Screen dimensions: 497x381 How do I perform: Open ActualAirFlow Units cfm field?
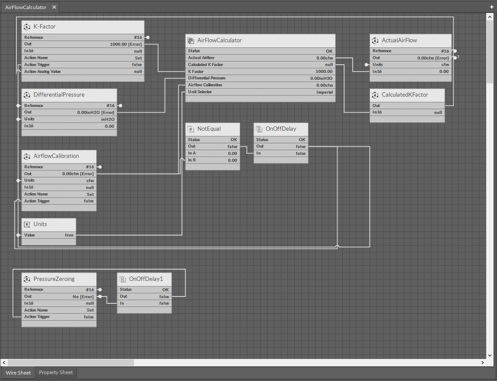click(445, 65)
